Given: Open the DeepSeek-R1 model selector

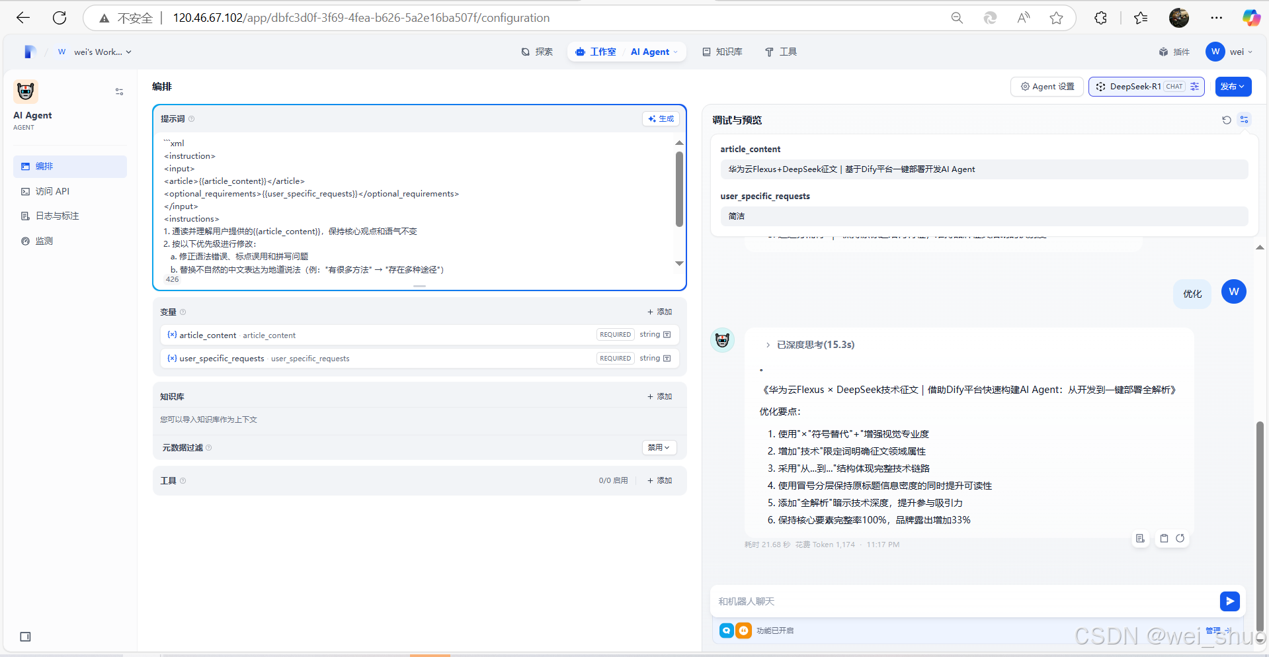Looking at the screenshot, I should (1147, 87).
